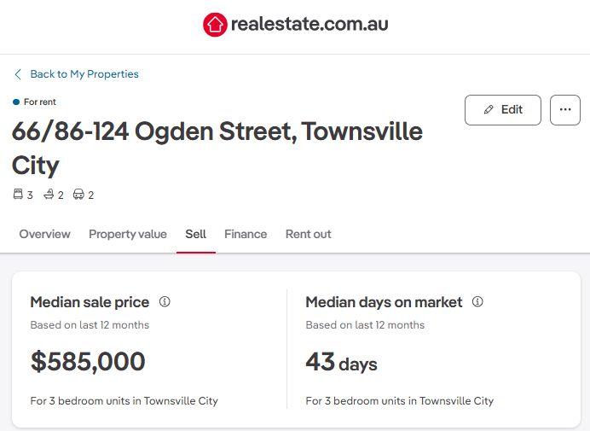Switch to the Rent out tab
This screenshot has width=590, height=431.
click(x=309, y=234)
